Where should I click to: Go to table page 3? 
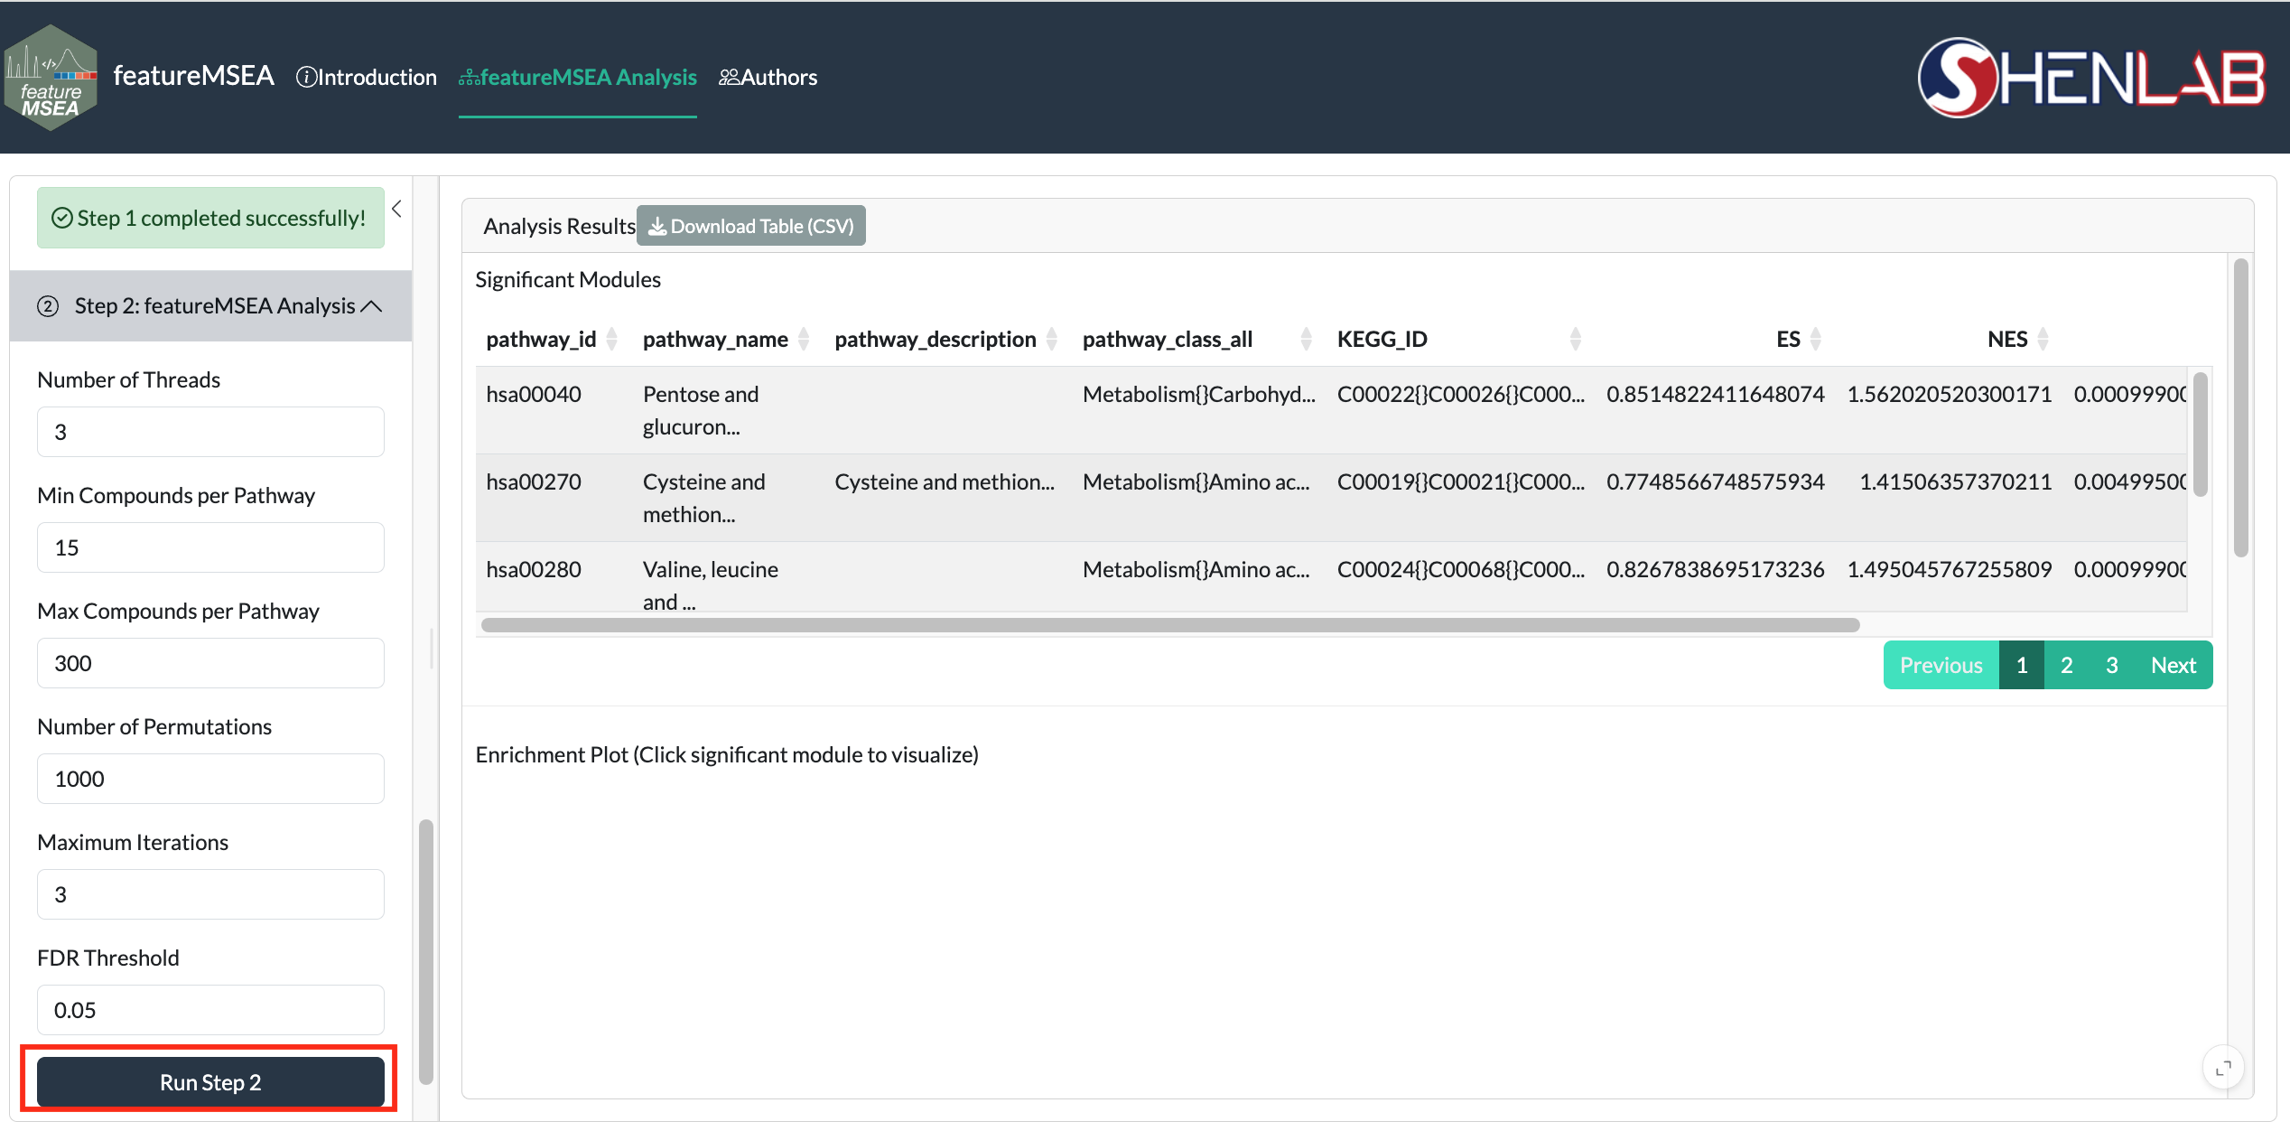pos(2111,666)
